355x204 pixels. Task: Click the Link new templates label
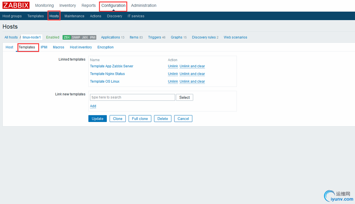[x=70, y=94]
